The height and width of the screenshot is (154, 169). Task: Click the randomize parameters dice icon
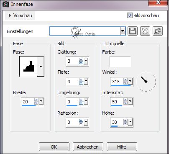145,31
